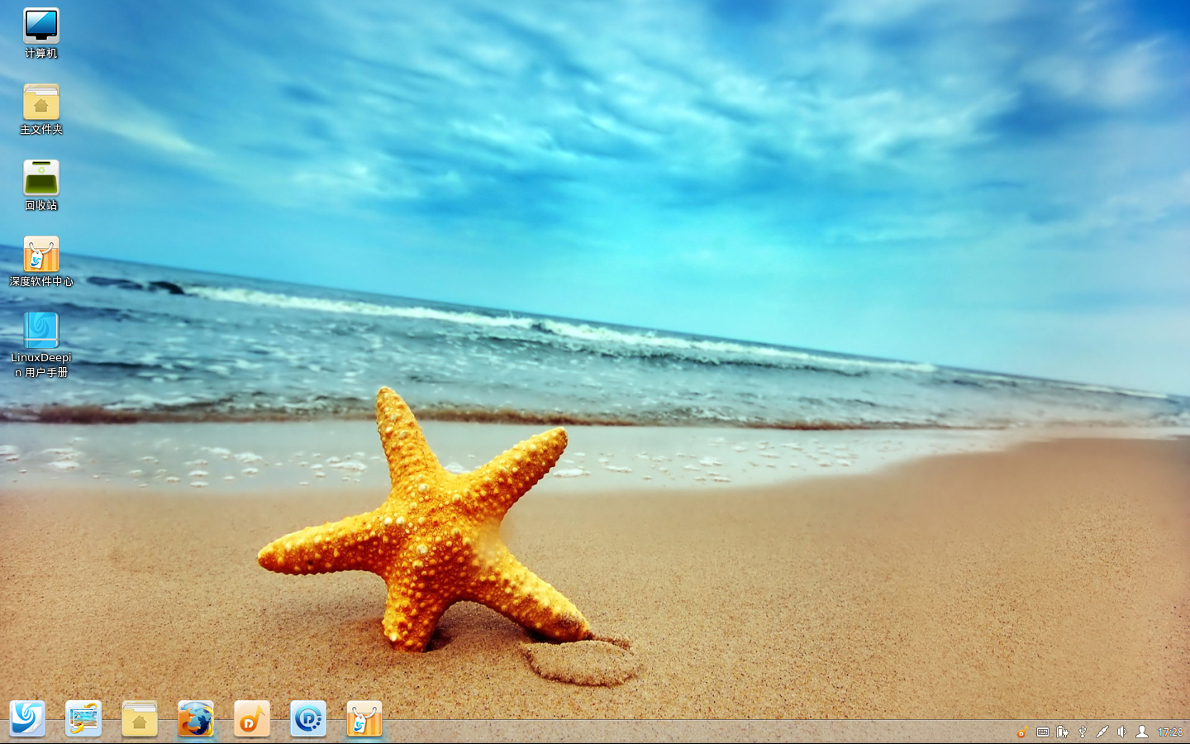Click the 17:28 clock in the tray
The width and height of the screenshot is (1190, 744).
(x=1170, y=732)
